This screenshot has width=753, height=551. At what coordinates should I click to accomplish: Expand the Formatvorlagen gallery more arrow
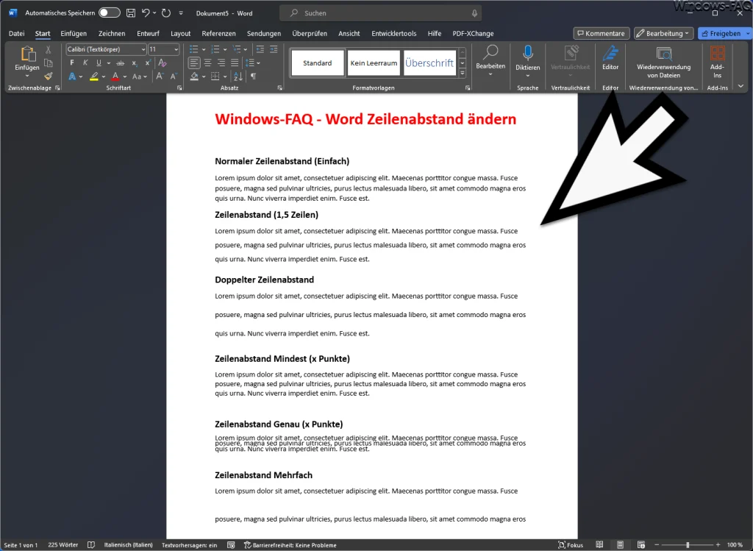[x=462, y=74]
